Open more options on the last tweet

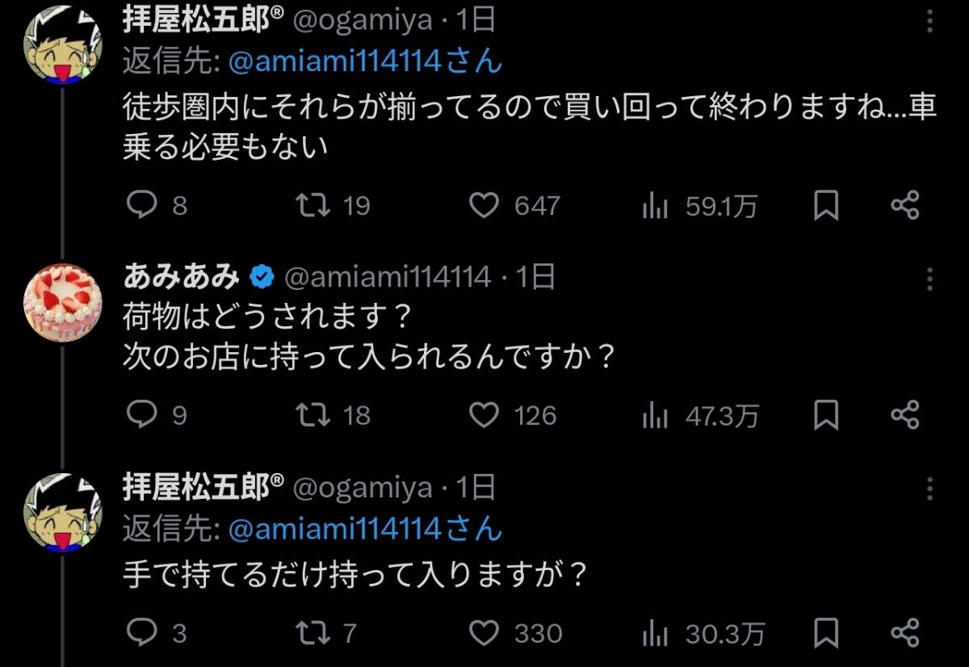tap(930, 489)
